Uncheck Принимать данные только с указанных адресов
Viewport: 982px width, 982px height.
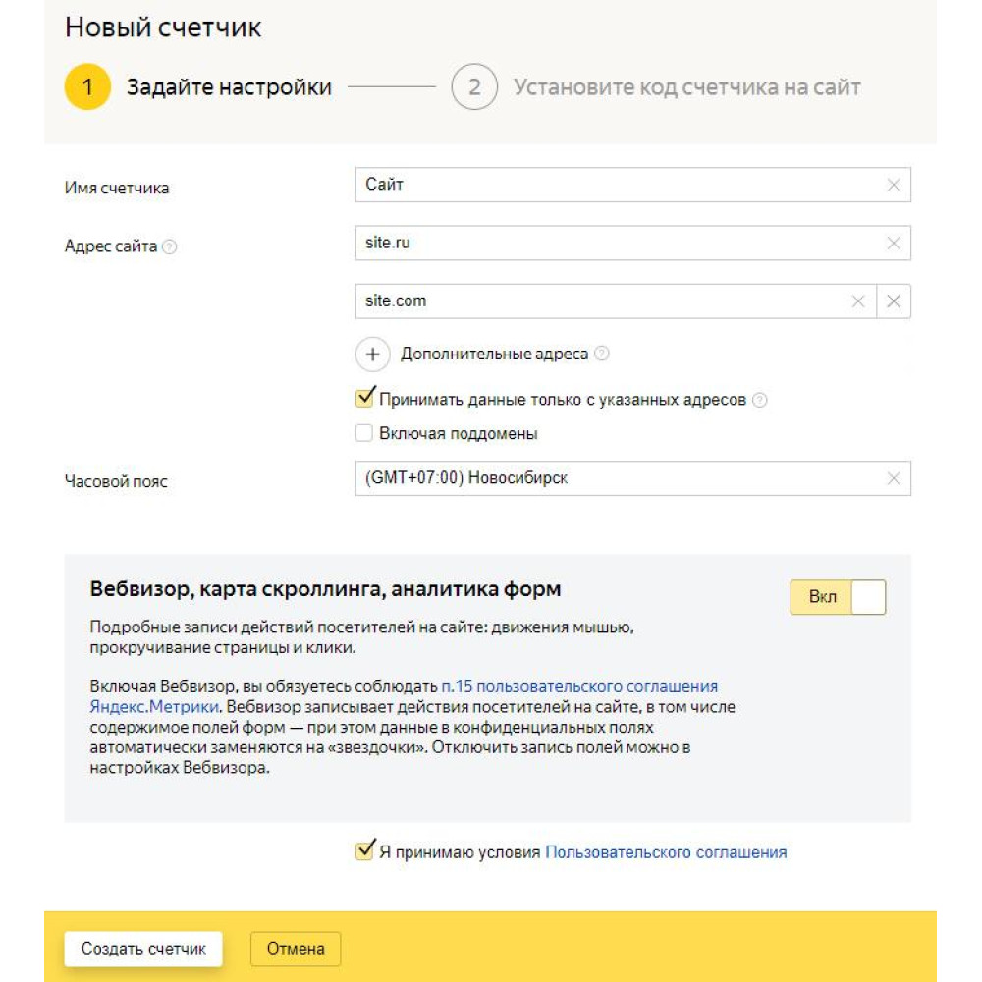point(364,400)
